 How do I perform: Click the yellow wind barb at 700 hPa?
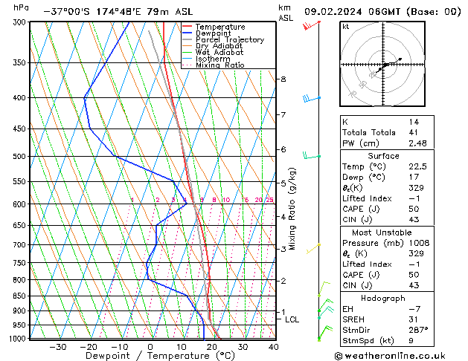[x=313, y=249]
